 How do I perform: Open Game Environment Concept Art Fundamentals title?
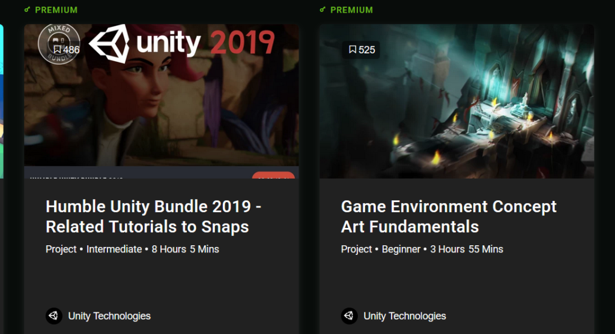(449, 216)
